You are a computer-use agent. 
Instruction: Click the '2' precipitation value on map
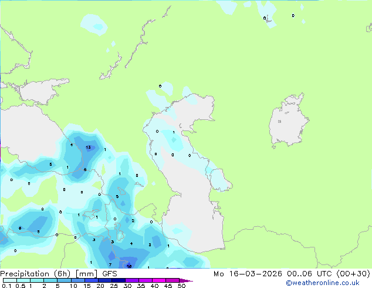133,221
